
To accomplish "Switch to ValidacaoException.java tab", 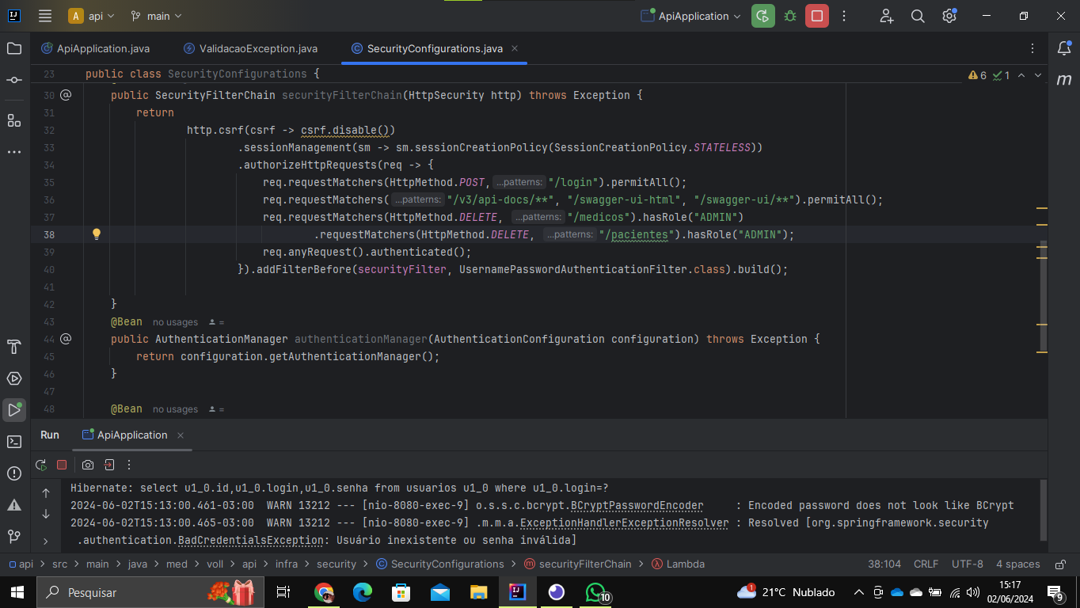I will [x=250, y=48].
